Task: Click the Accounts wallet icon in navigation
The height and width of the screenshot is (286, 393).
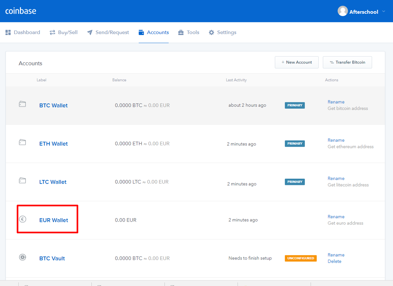Action: point(141,32)
